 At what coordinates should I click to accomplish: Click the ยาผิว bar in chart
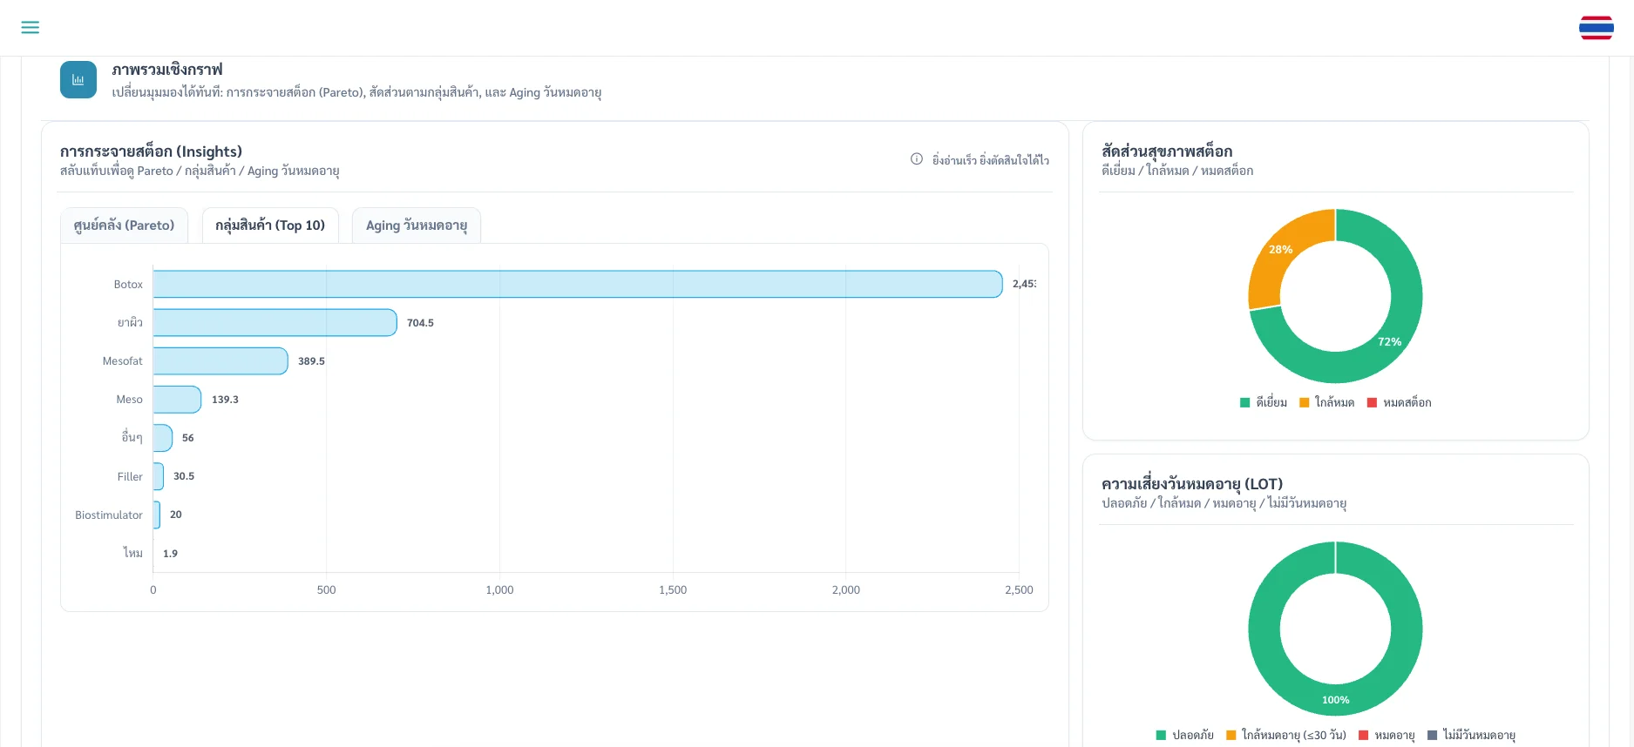[275, 322]
